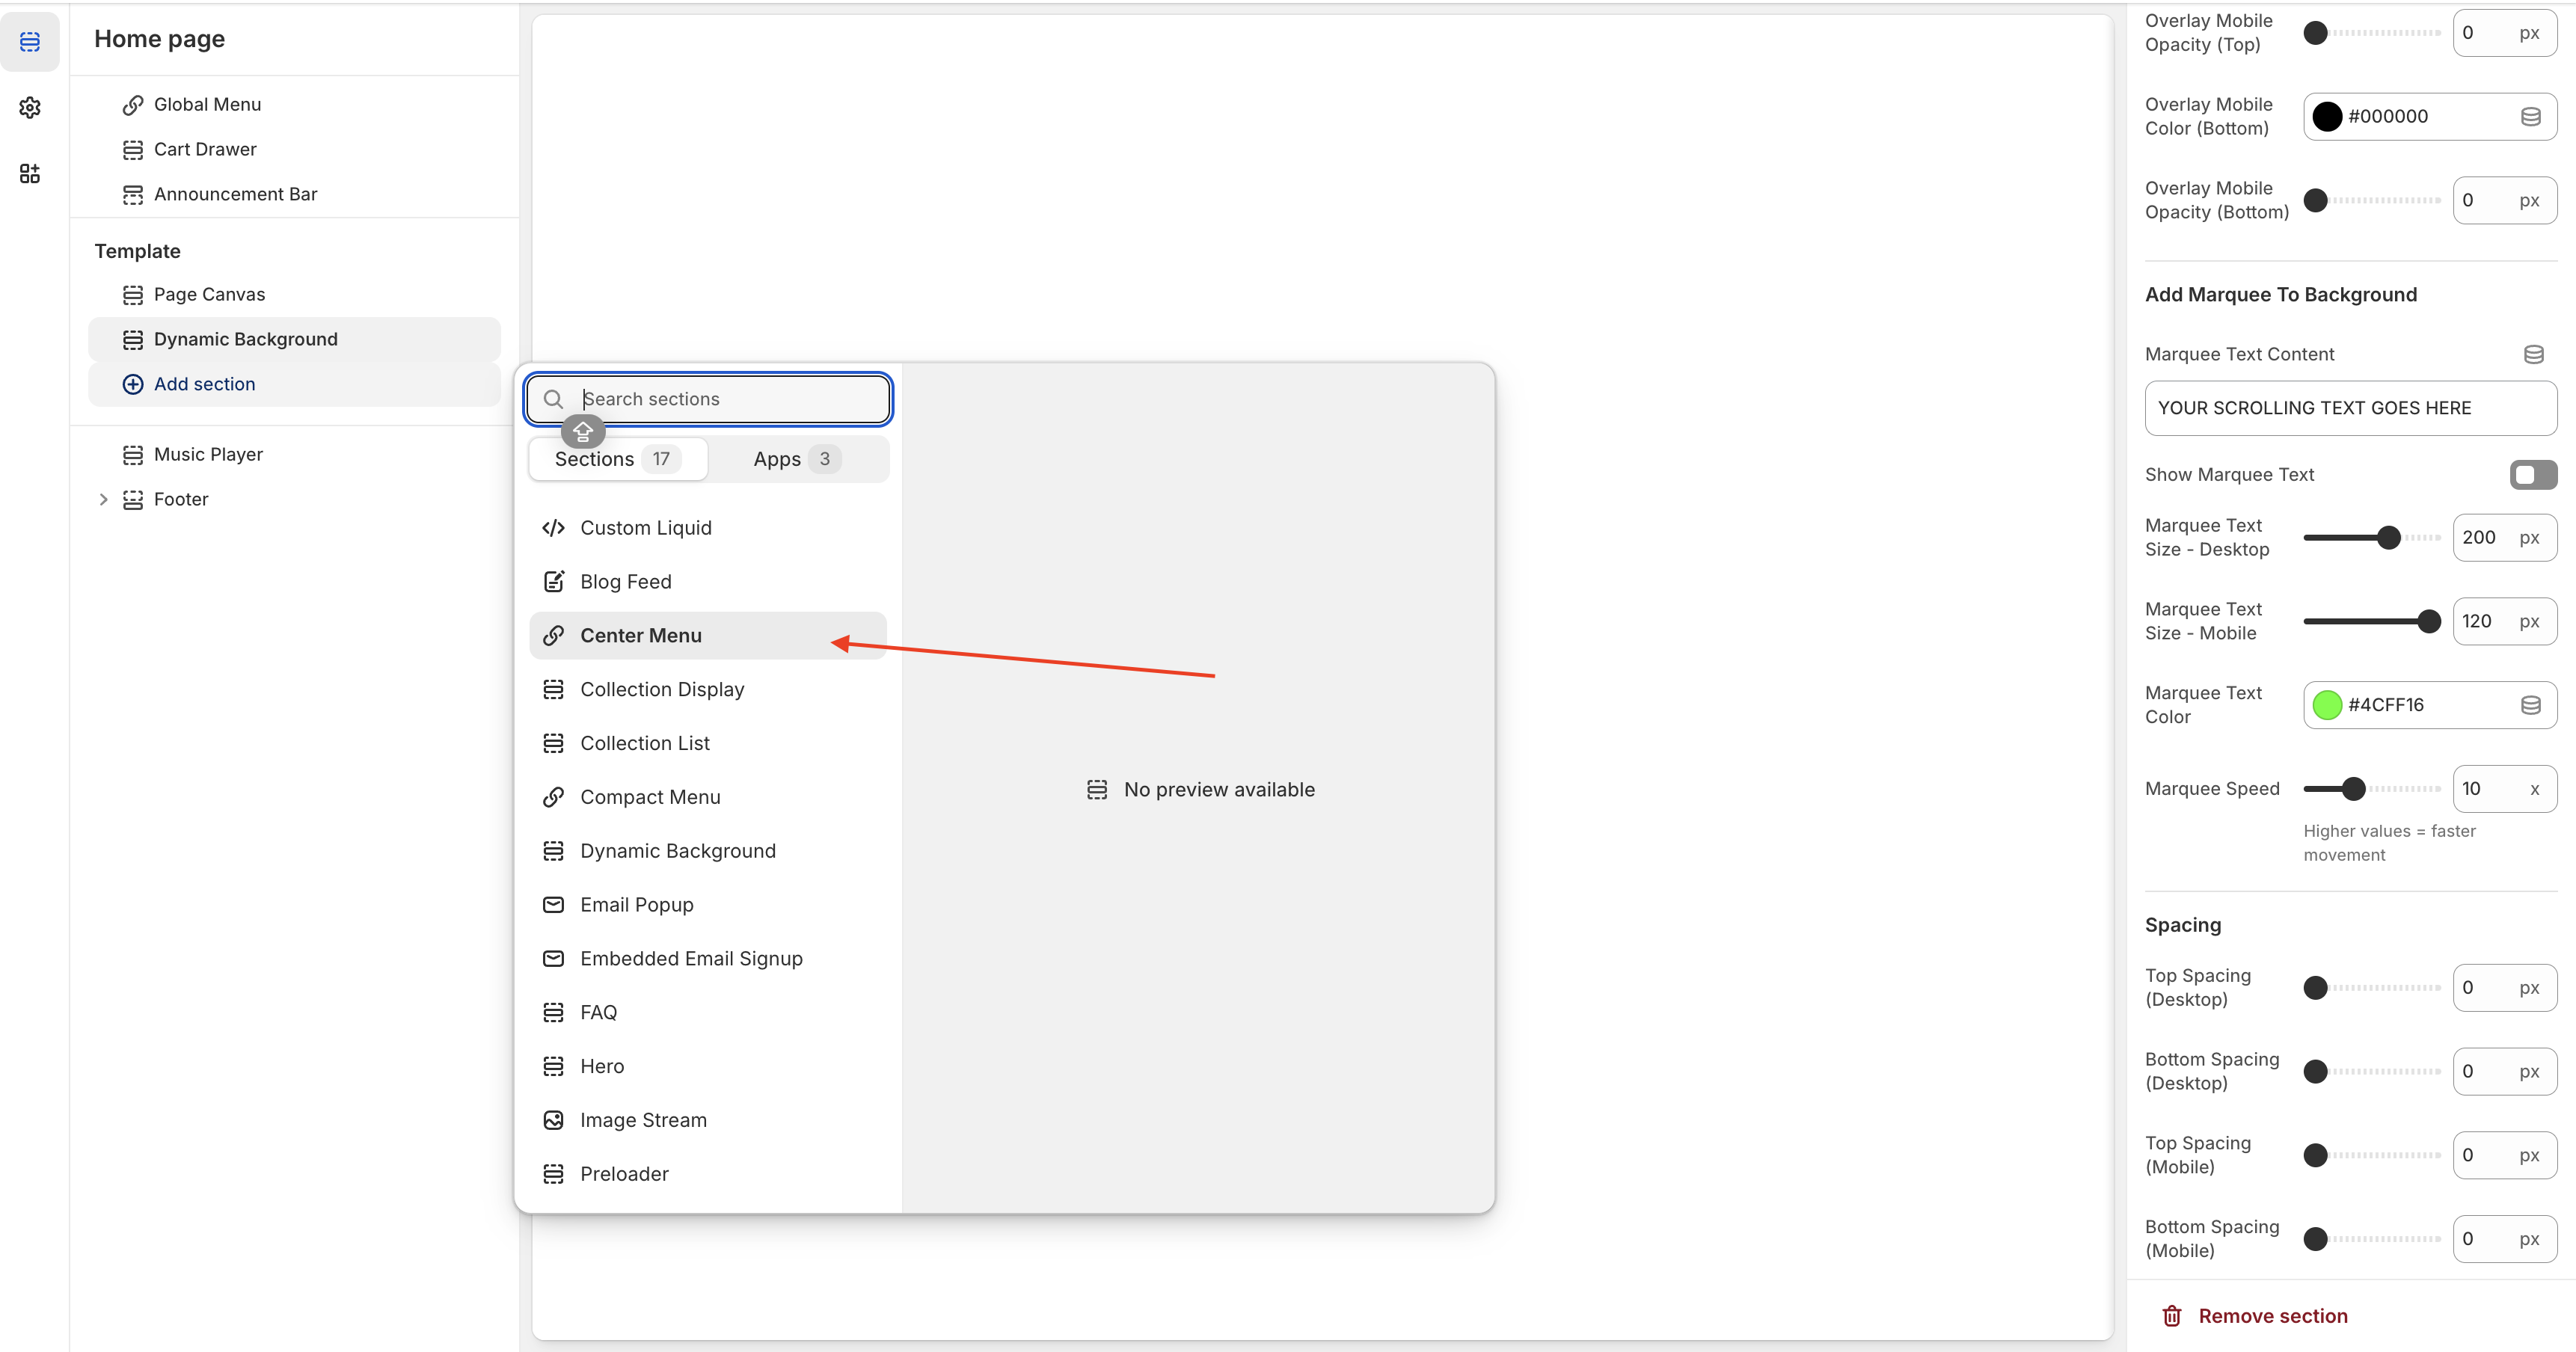Select Music Player in the sidebar tree
The image size is (2576, 1352).
208,454
